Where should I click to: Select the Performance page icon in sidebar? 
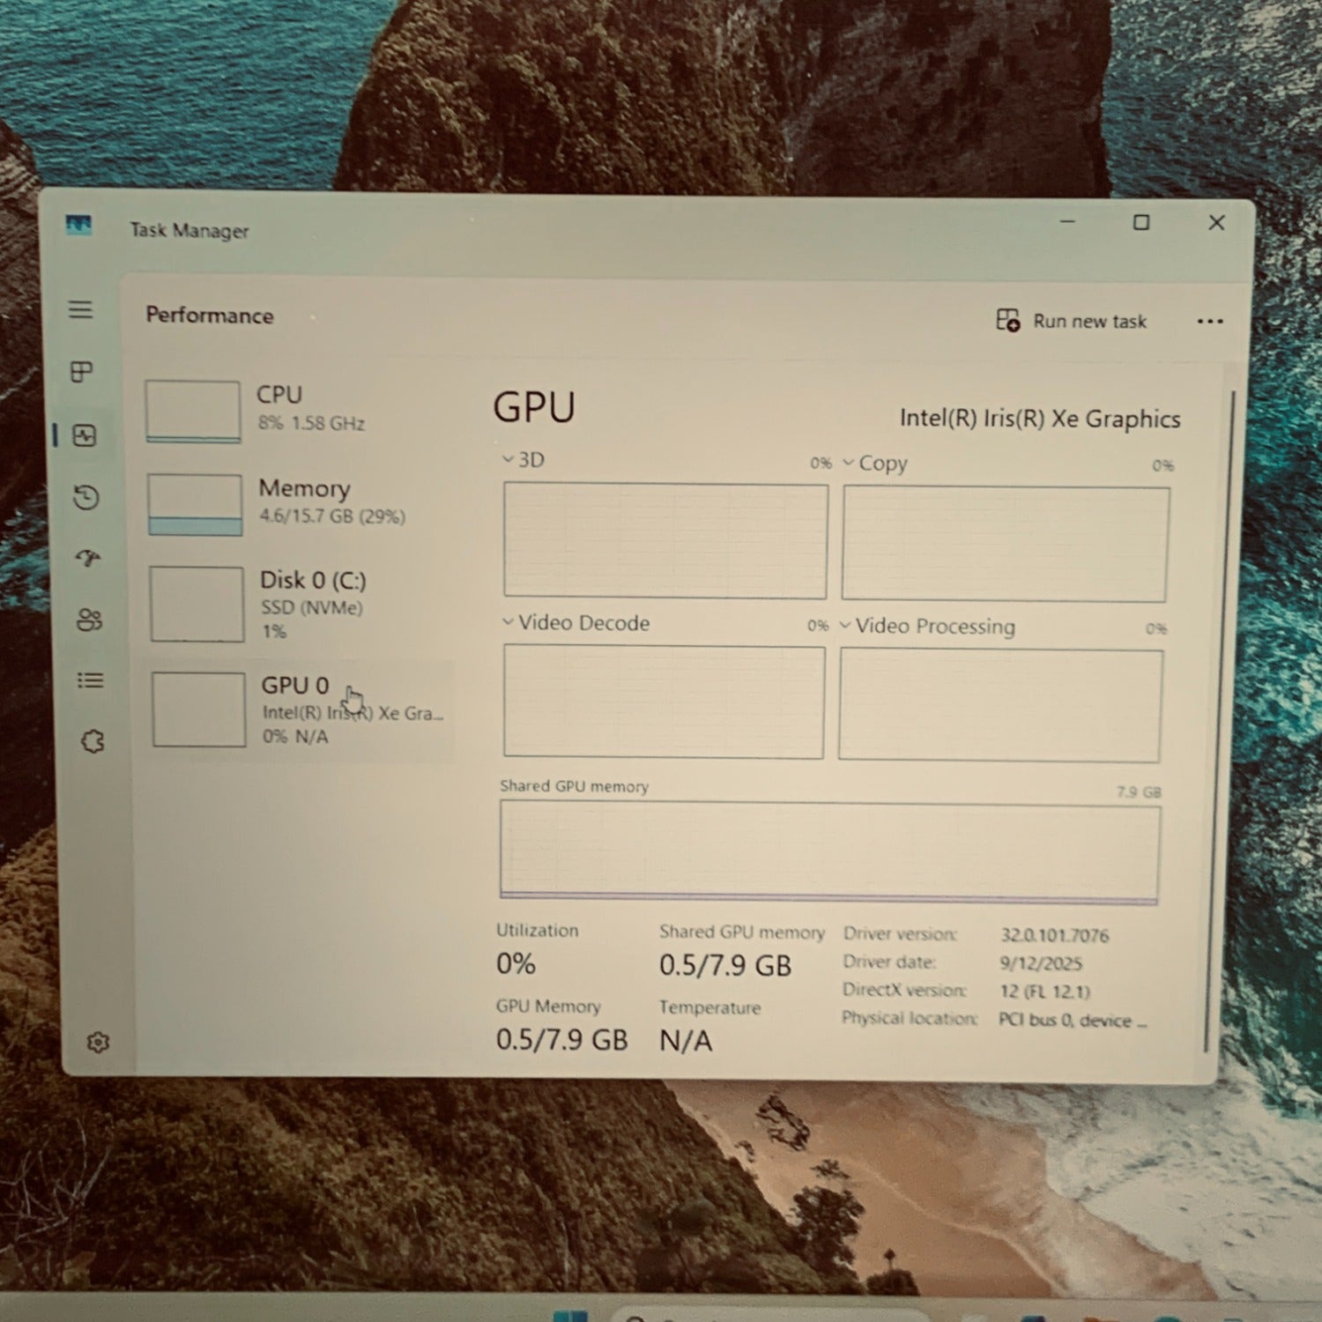(84, 435)
